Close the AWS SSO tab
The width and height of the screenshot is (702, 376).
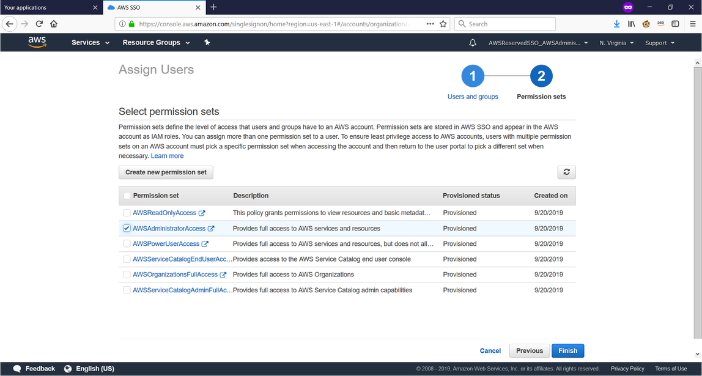pos(198,7)
